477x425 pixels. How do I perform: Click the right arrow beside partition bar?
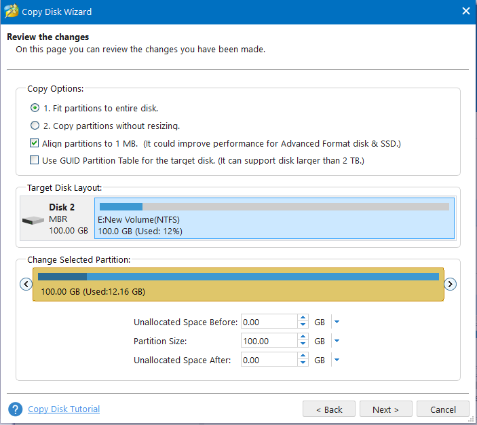[450, 284]
